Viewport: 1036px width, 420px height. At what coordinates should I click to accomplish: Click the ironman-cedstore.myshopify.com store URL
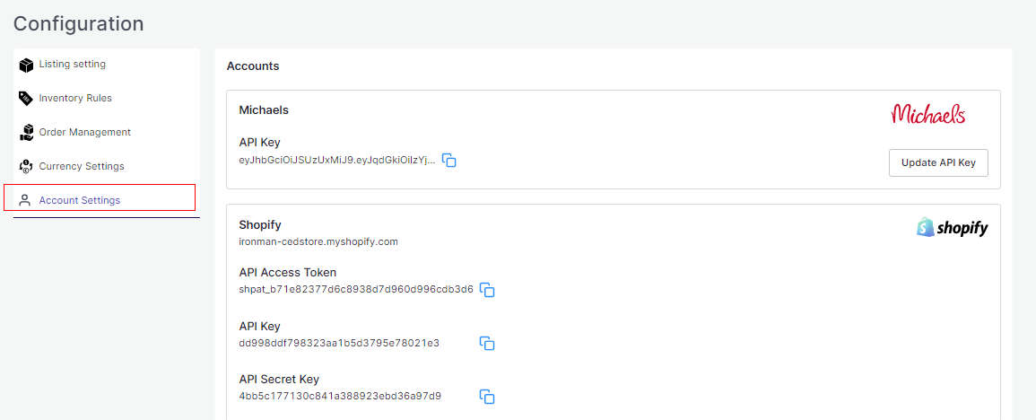click(x=318, y=241)
